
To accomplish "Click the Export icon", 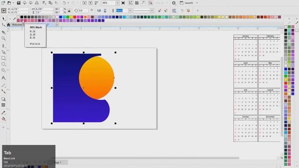I will click(x=91, y=3).
